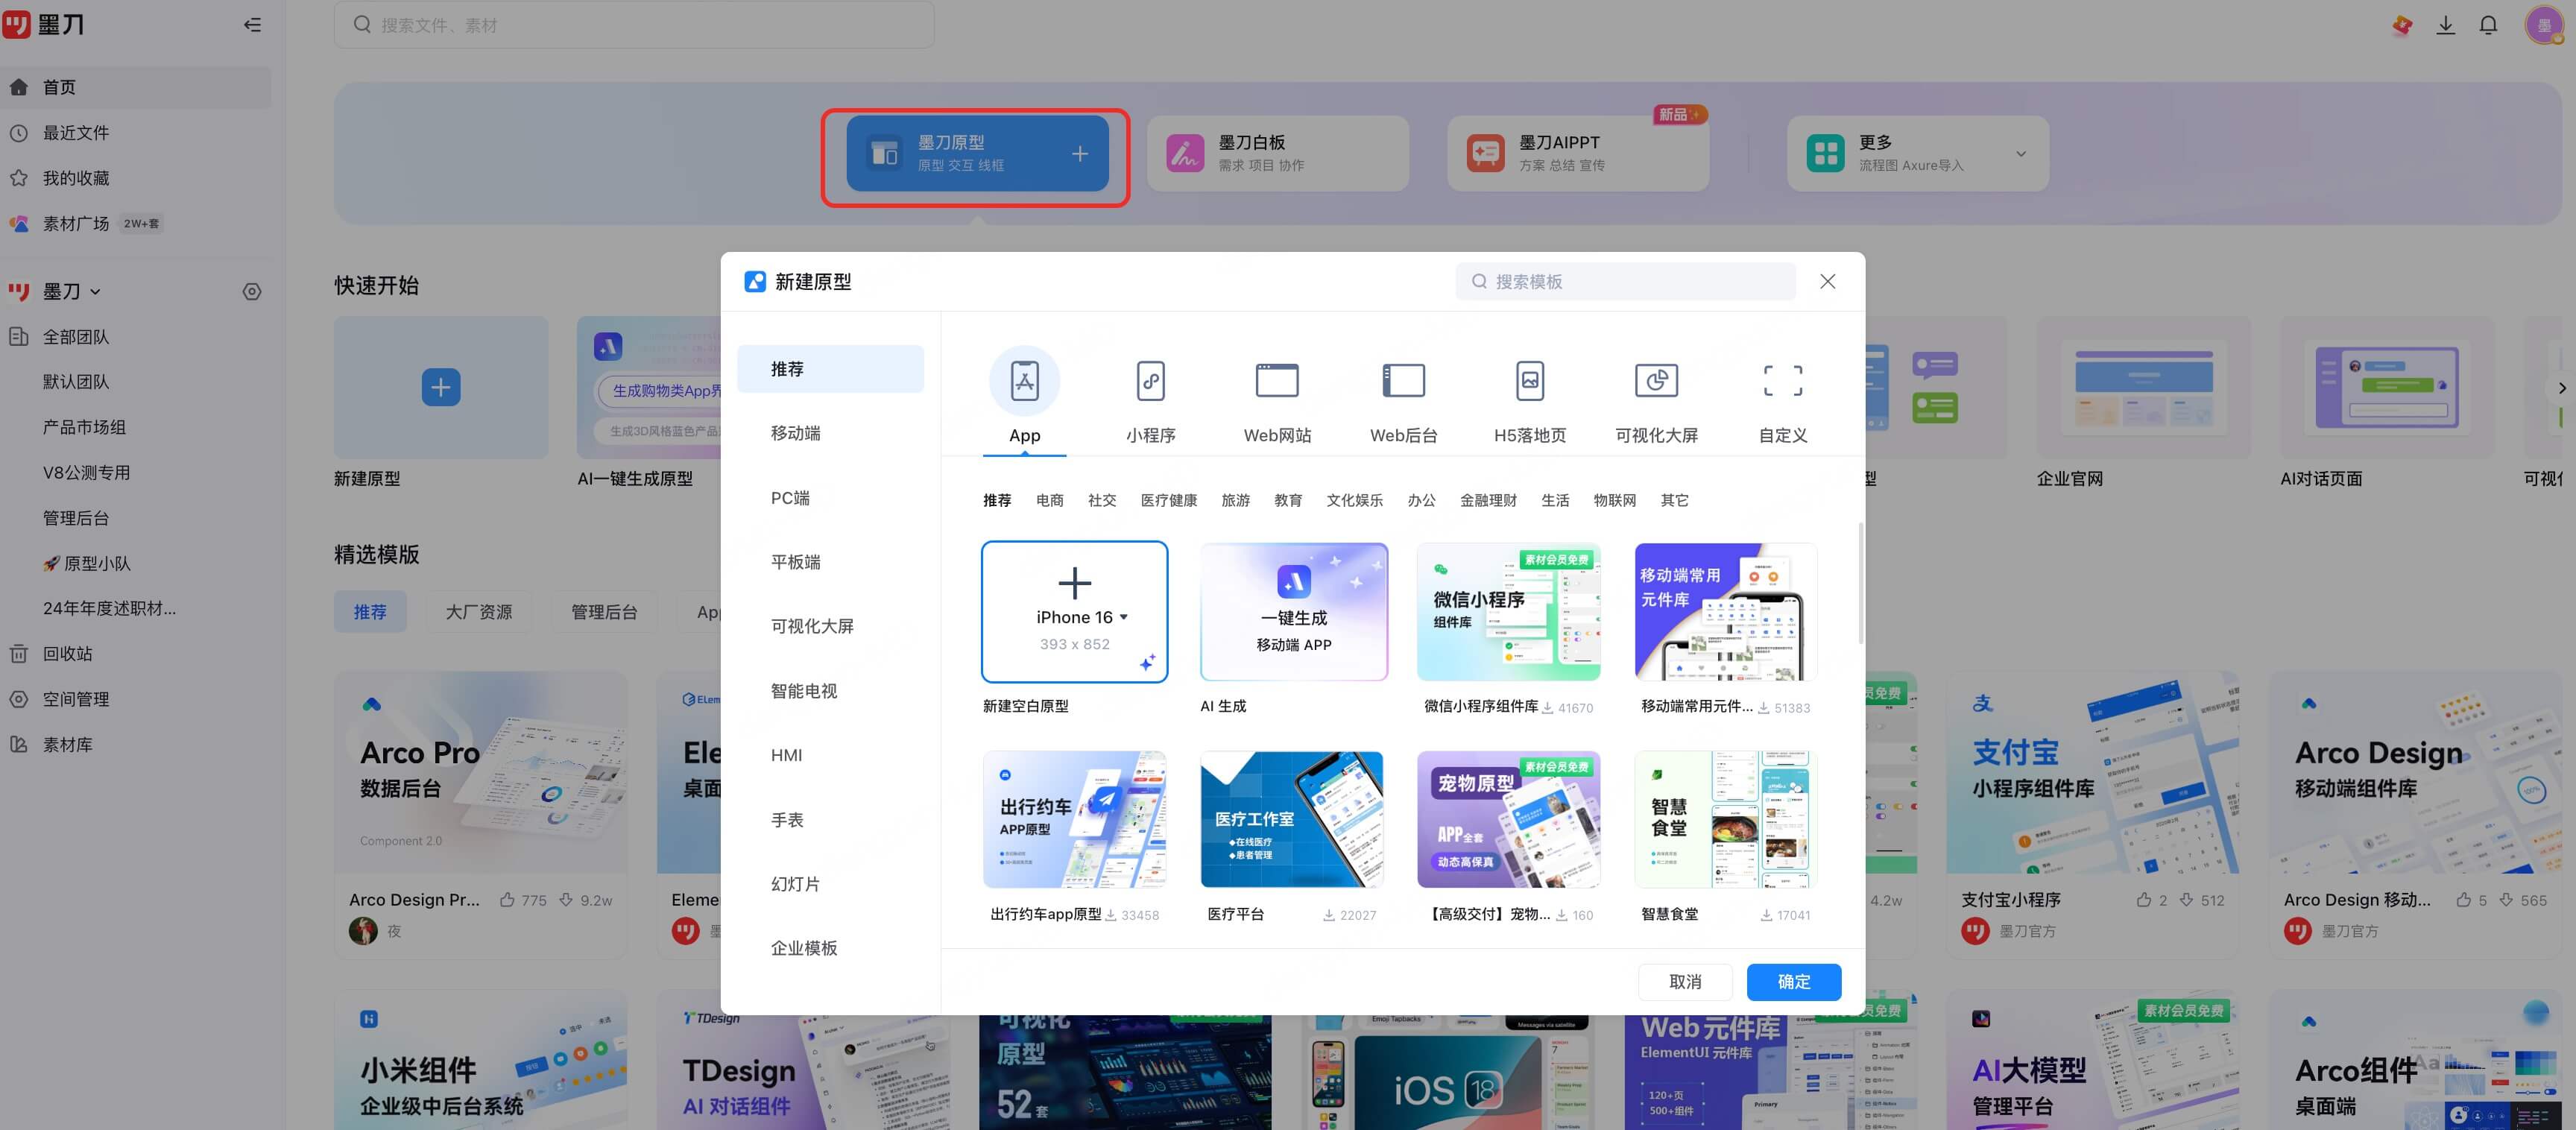Click 取消 button in dialog
This screenshot has height=1130, width=2576.
coord(1685,982)
